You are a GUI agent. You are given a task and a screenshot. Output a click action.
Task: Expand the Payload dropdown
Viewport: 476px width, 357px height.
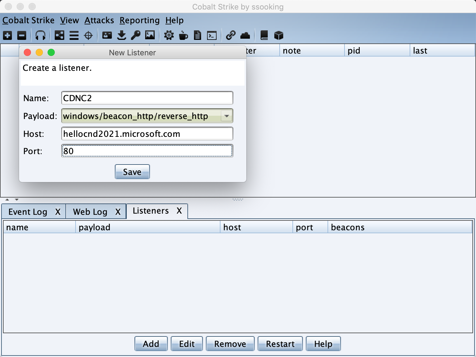pyautogui.click(x=227, y=116)
